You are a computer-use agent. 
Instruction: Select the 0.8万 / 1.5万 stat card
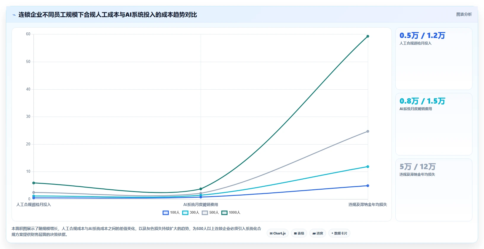tap(434, 124)
